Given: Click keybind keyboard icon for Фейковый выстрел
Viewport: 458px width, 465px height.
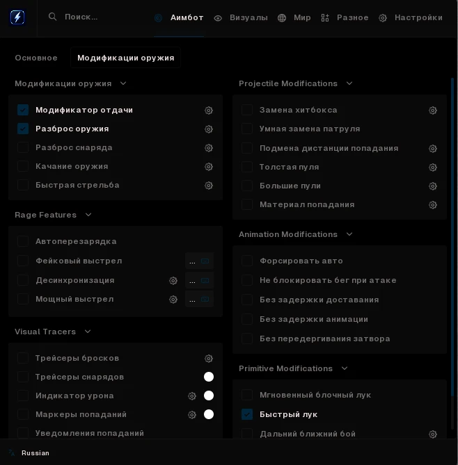Looking at the screenshot, I should pyautogui.click(x=205, y=261).
